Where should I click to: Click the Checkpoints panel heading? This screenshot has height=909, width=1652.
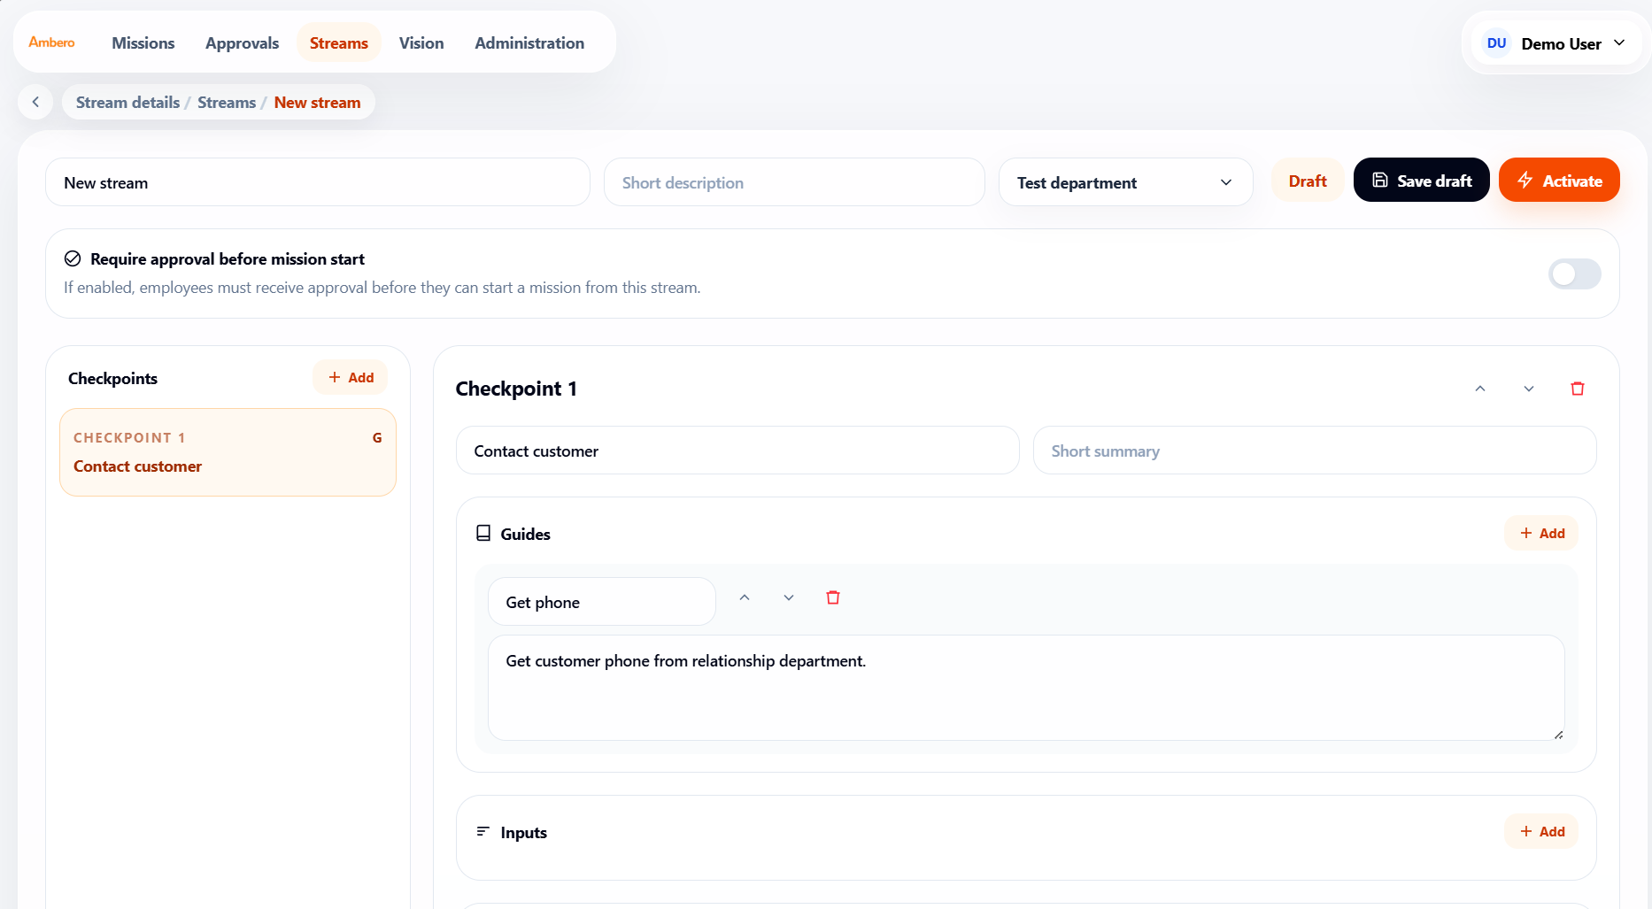pyautogui.click(x=112, y=378)
